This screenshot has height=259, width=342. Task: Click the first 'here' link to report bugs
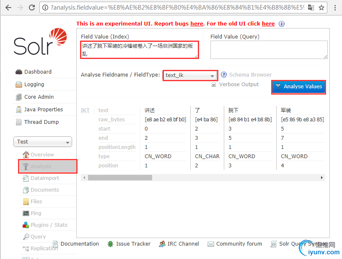click(197, 23)
